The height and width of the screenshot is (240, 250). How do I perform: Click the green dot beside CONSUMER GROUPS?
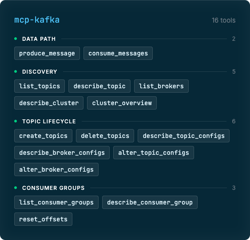click(x=16, y=188)
